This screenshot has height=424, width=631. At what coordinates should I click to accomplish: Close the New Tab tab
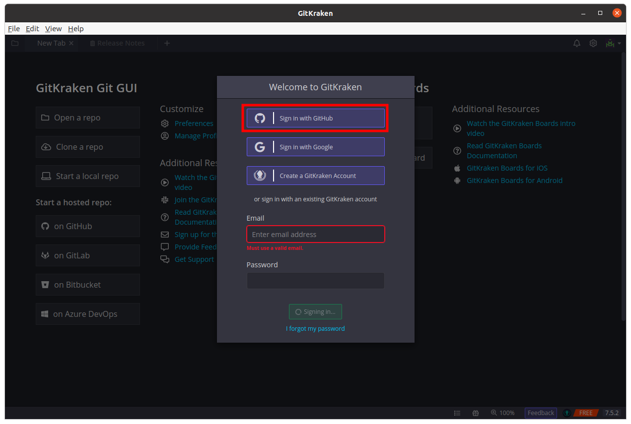71,43
